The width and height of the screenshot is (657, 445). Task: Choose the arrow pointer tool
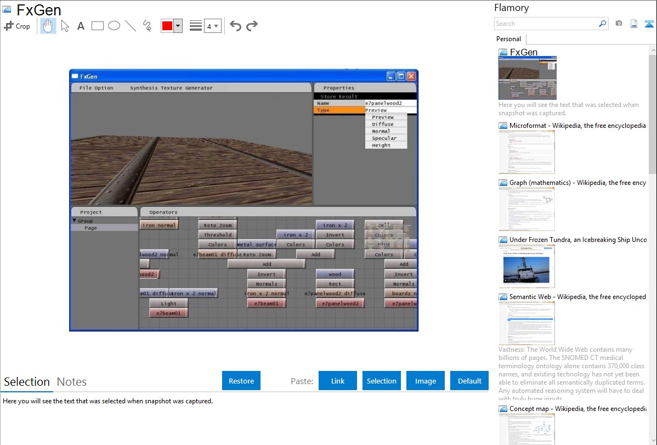tap(65, 26)
